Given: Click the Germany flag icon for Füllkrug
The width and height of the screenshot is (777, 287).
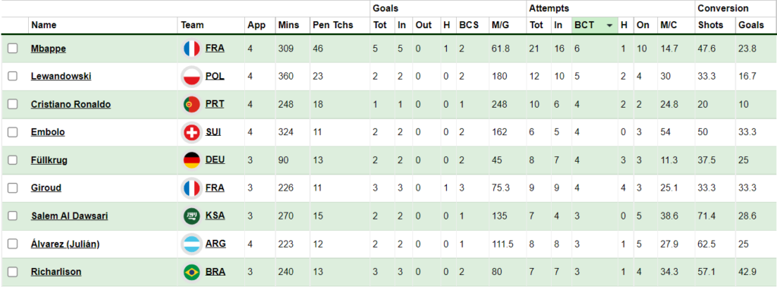Looking at the screenshot, I should (x=191, y=160).
